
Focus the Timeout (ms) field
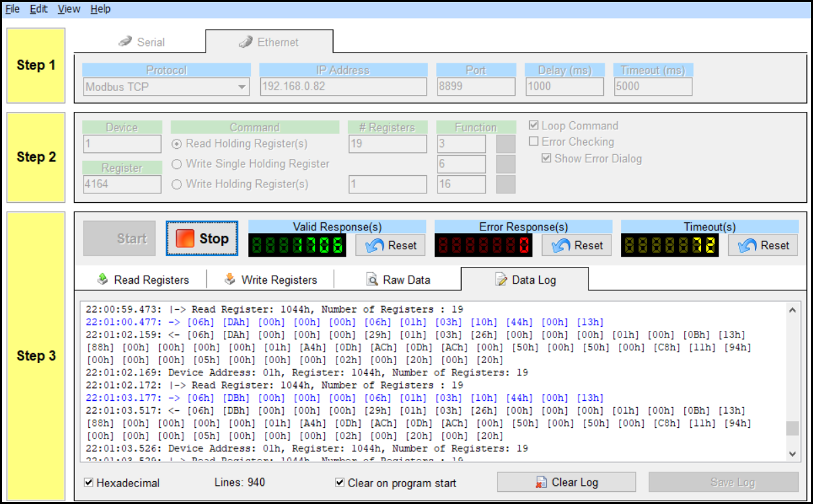click(653, 86)
